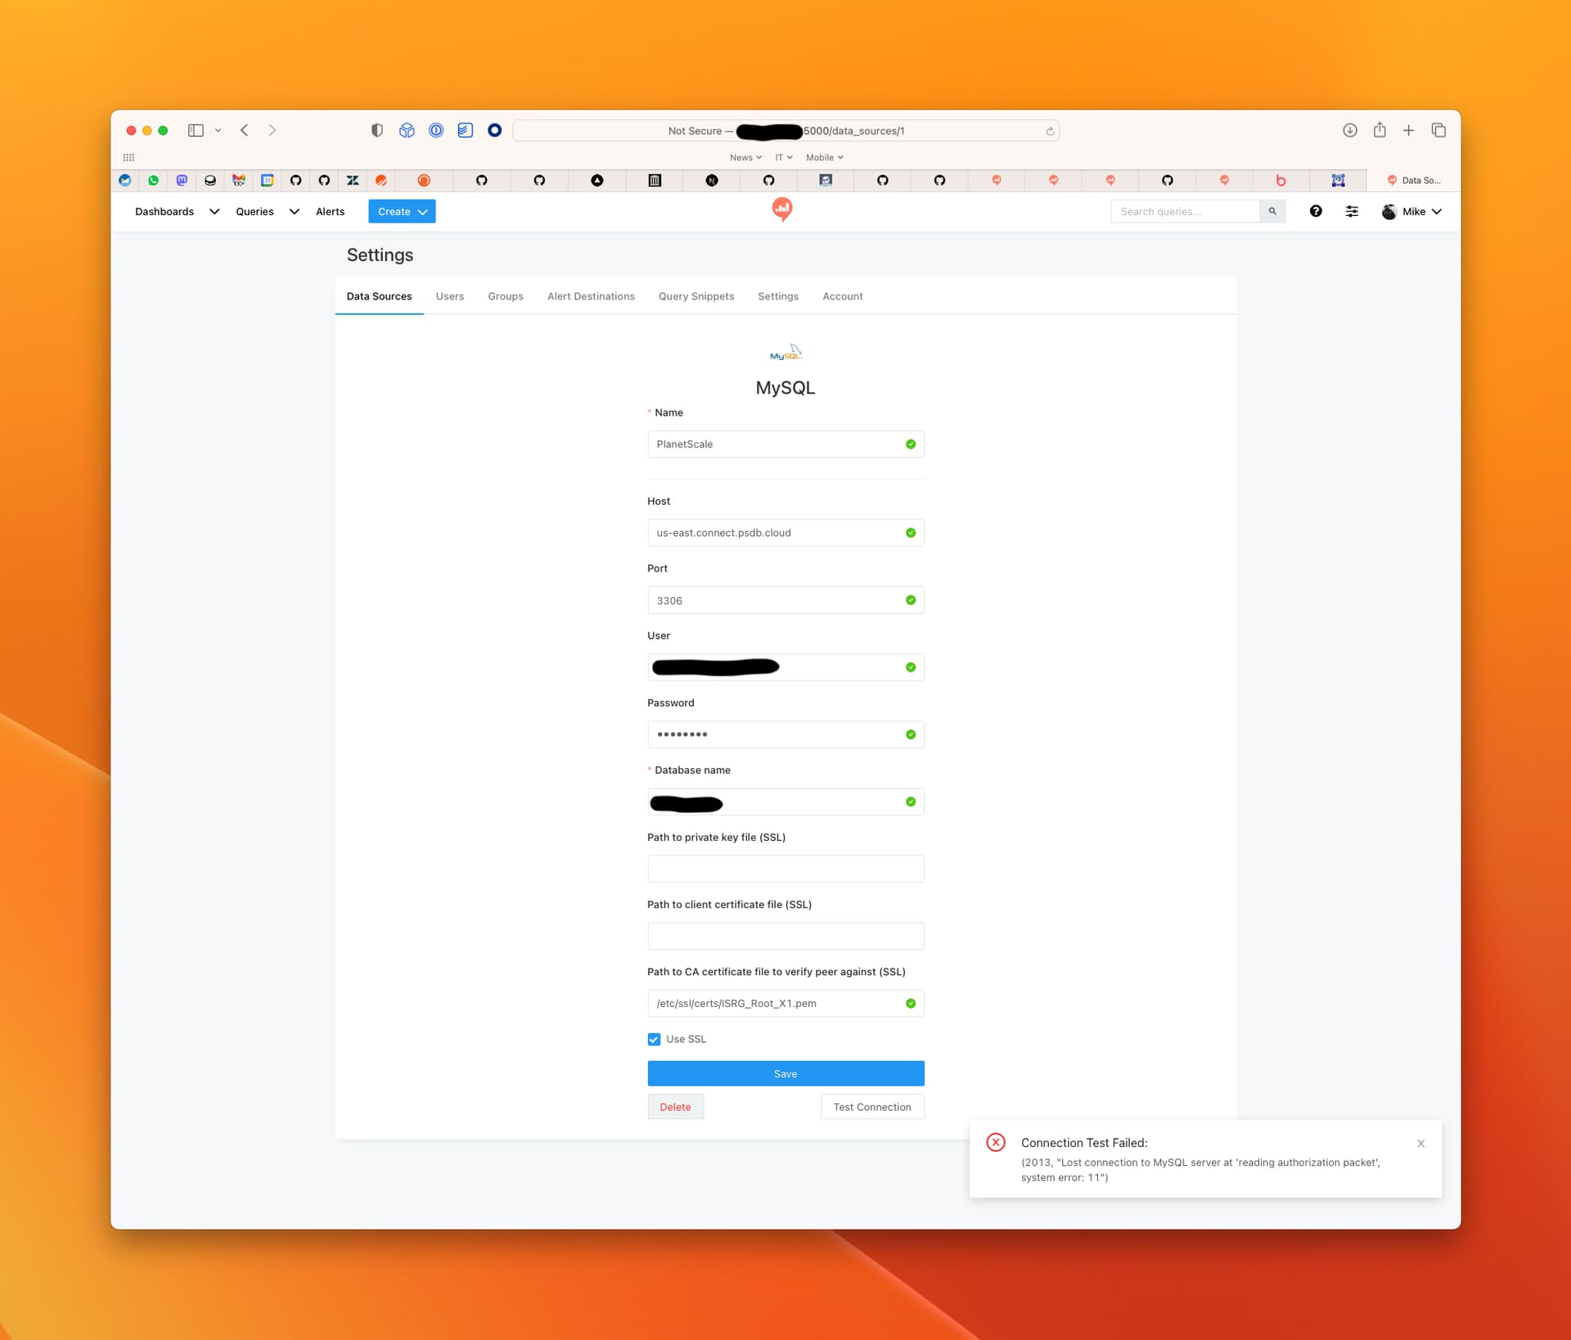The image size is (1571, 1340).
Task: Dismiss the Connection Test Failed notification
Action: click(x=1421, y=1144)
